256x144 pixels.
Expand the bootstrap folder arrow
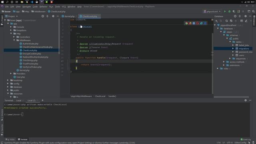coord(8,80)
